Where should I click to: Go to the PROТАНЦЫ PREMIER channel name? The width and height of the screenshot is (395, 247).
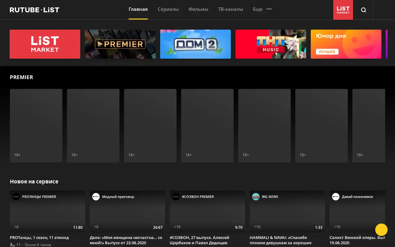[39, 197]
